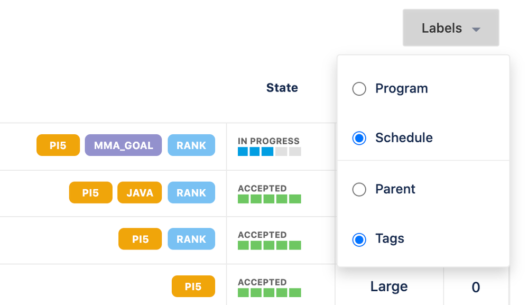Click PI5 tag beside the JAVA tag

click(x=90, y=192)
